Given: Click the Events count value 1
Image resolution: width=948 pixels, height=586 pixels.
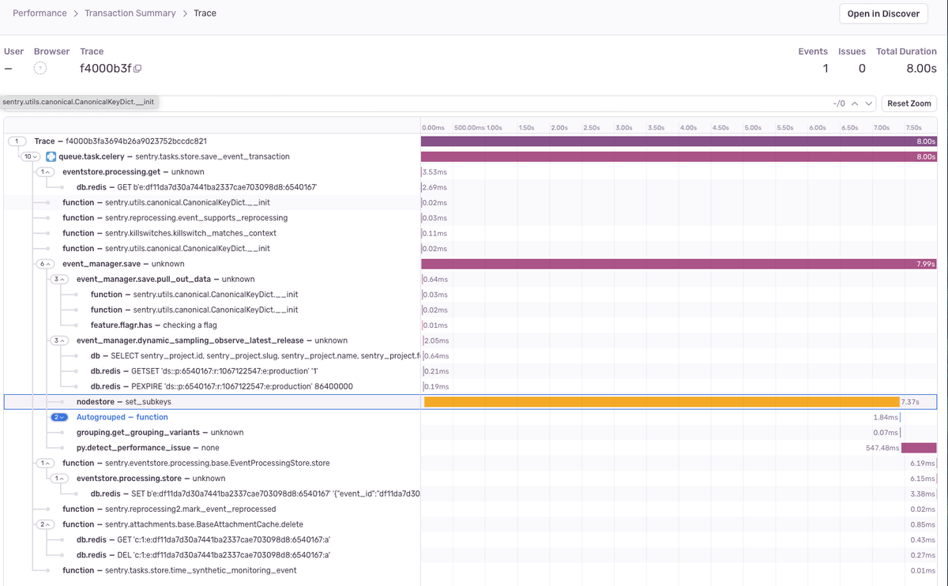Looking at the screenshot, I should point(826,69).
